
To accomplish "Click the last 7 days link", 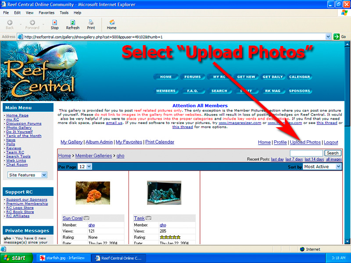I will point(294,159).
